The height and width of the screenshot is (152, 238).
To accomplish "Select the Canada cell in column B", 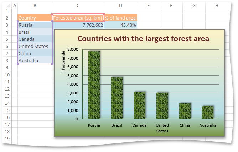I will (35, 39).
